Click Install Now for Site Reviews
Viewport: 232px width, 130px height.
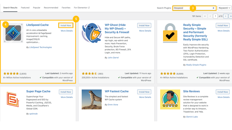tap(222, 92)
